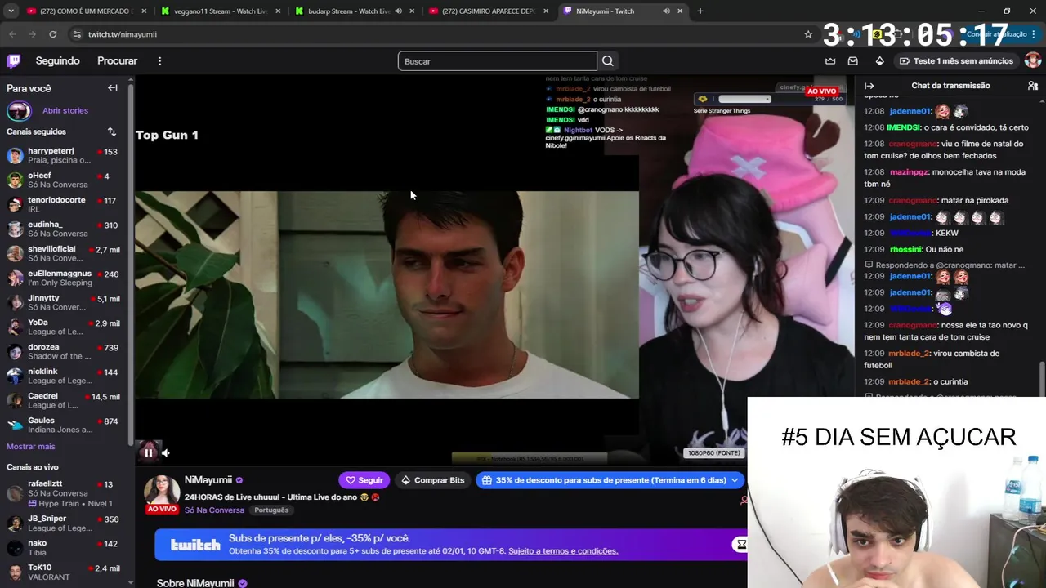Open the Bits diamond icon in header

pyautogui.click(x=879, y=60)
